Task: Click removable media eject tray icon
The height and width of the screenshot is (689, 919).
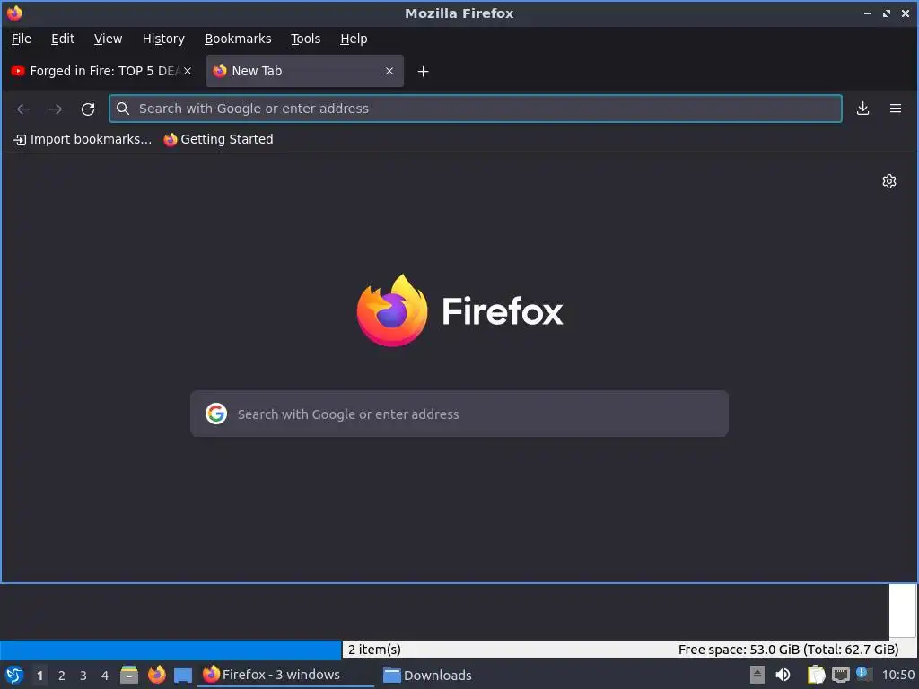Action: [x=757, y=675]
